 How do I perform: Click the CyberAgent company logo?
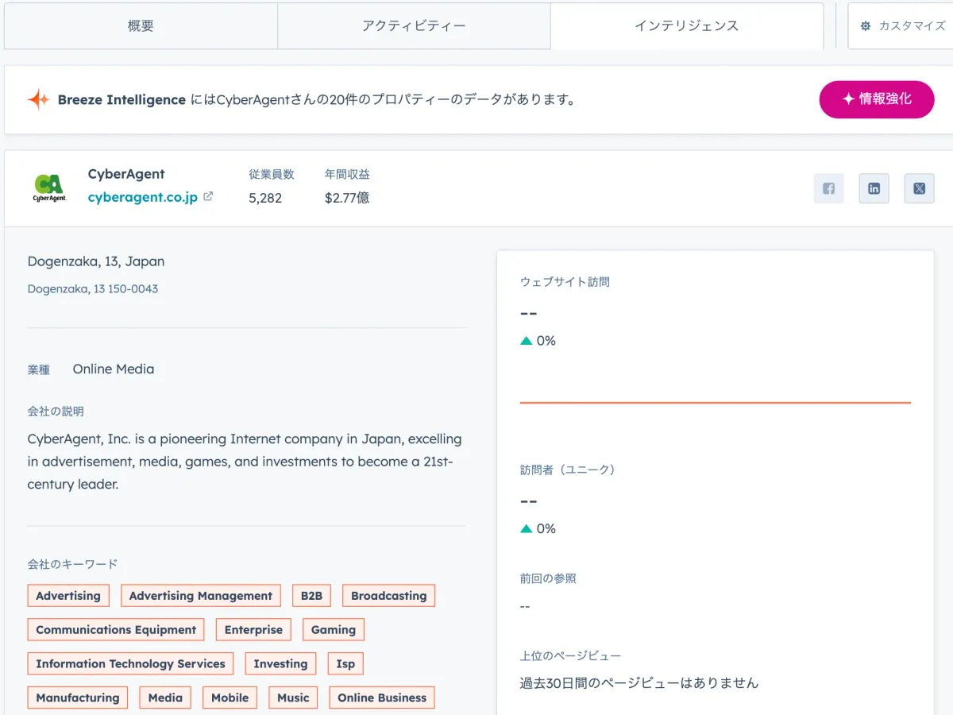point(49,187)
